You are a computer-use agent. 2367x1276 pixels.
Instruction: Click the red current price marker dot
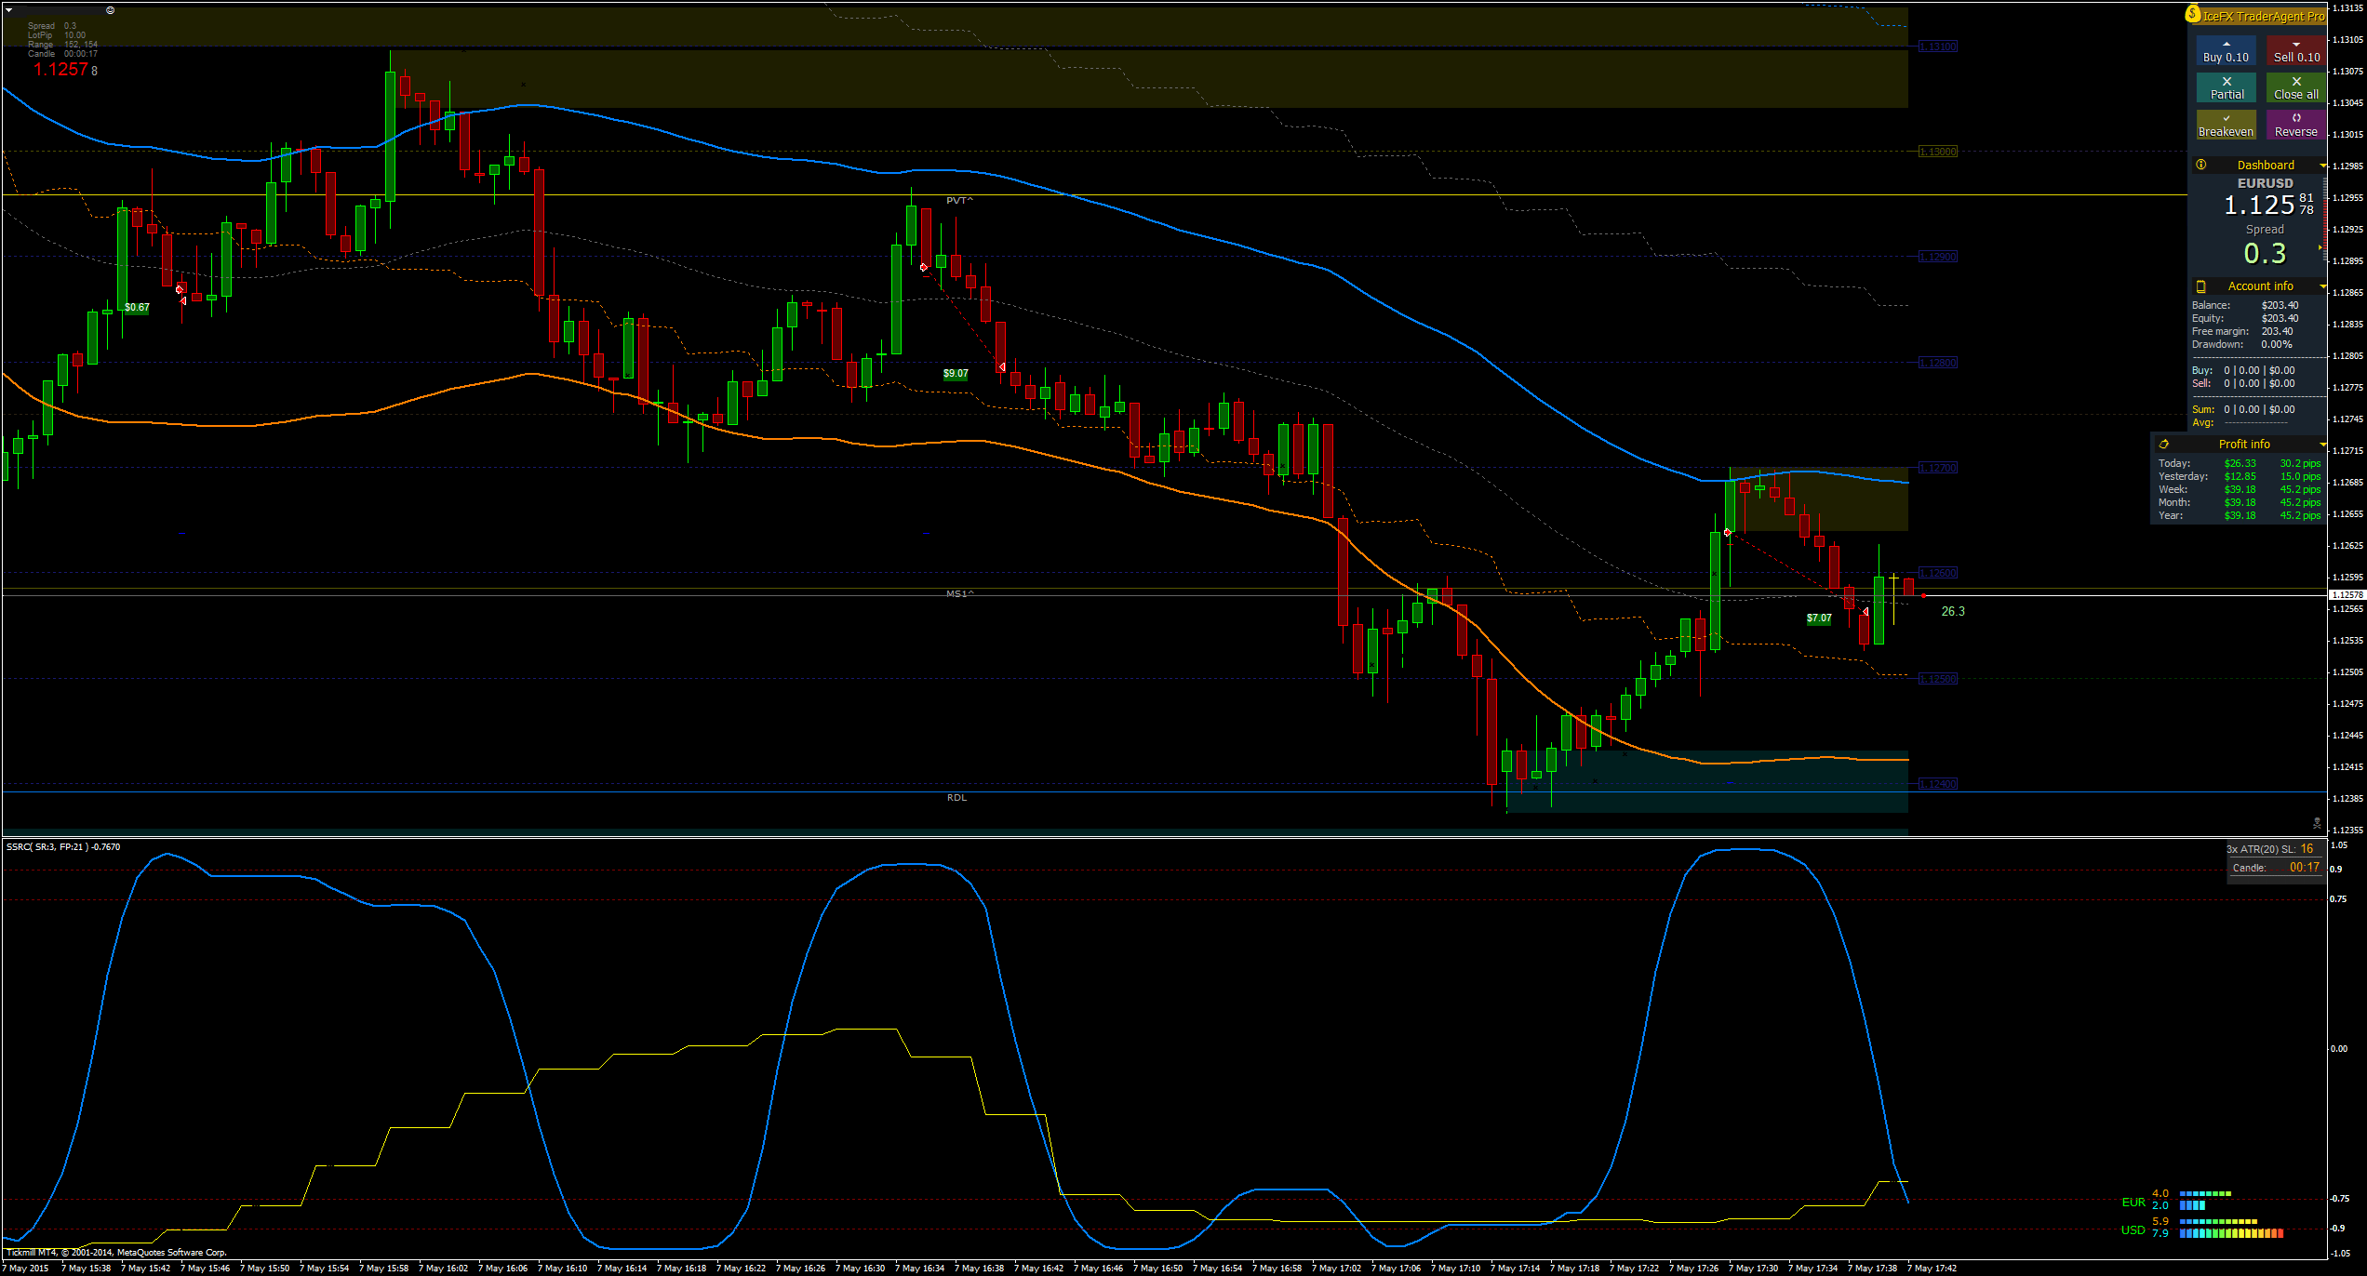pyautogui.click(x=1923, y=596)
